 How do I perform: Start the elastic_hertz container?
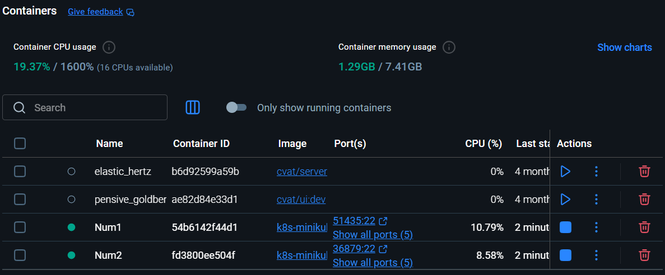coord(565,172)
